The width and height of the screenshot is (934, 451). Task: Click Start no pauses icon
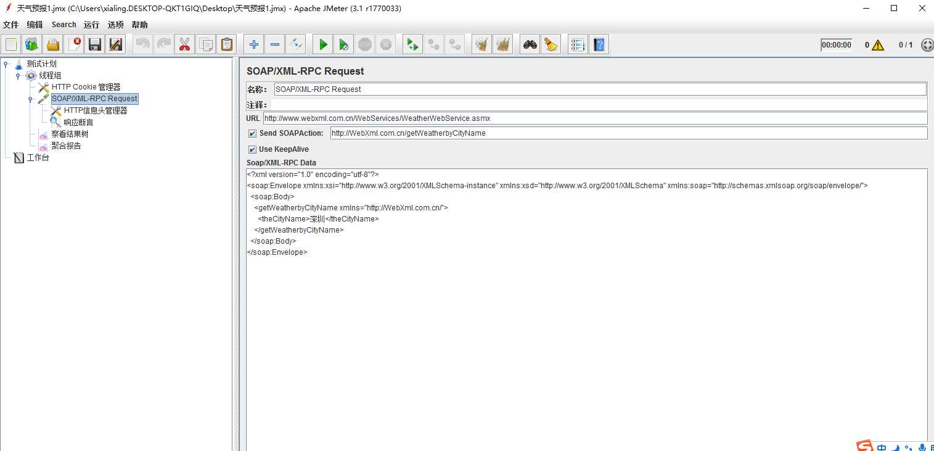coord(344,44)
